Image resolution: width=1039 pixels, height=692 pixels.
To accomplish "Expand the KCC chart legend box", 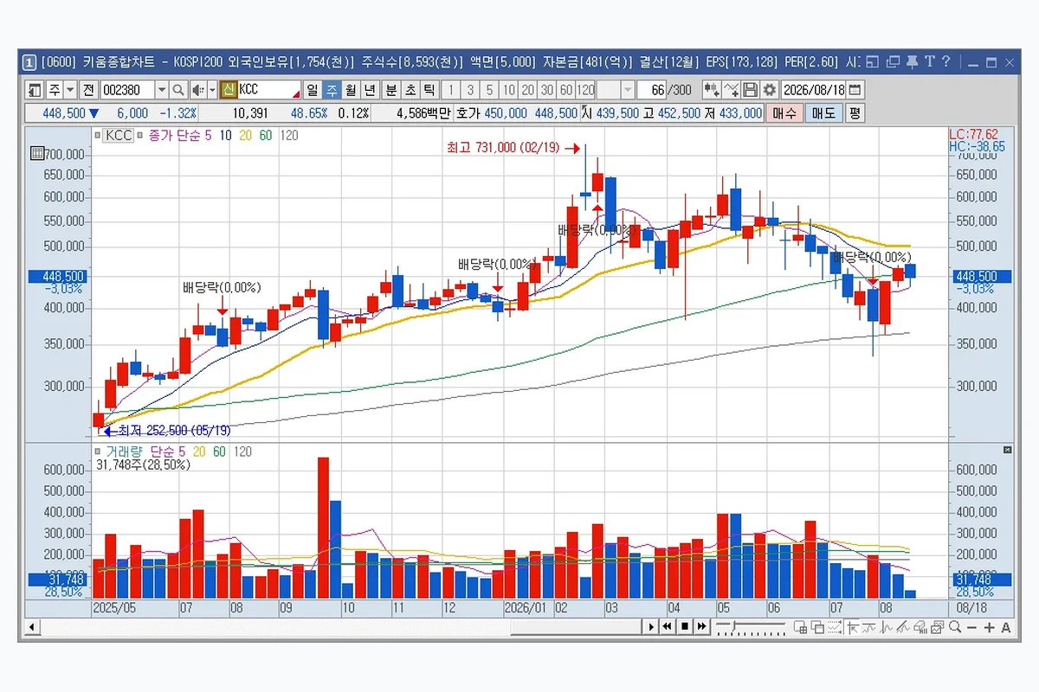I will 119,136.
